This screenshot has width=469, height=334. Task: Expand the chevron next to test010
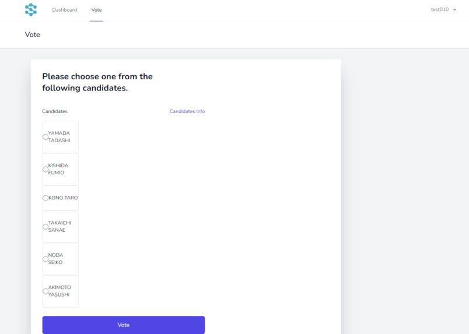click(x=454, y=9)
